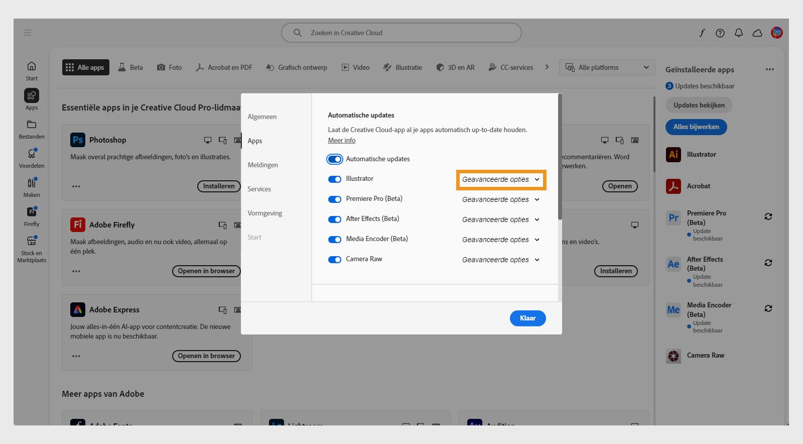Open the three-dot menu on Photoshop card
The image size is (803, 444).
click(x=76, y=186)
